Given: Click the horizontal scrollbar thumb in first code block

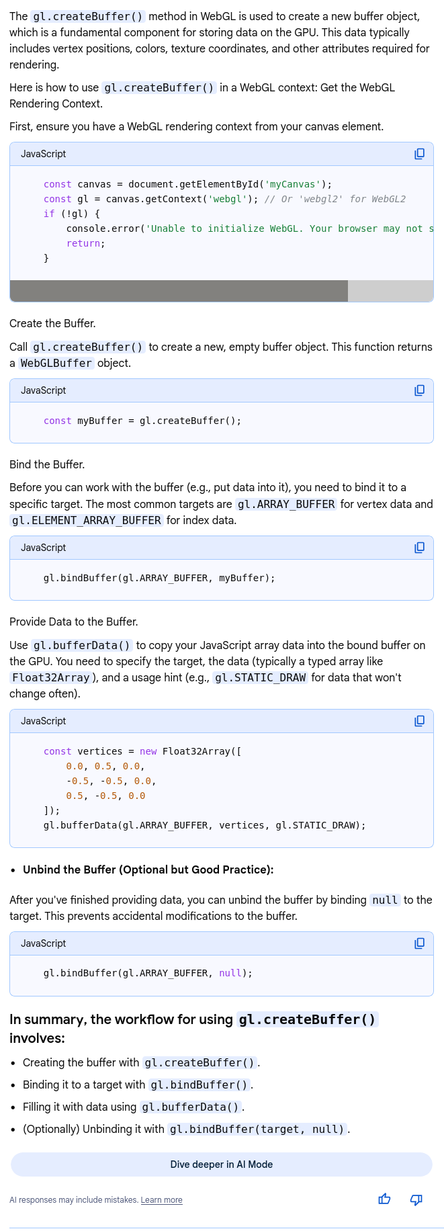Looking at the screenshot, I should coord(179,291).
